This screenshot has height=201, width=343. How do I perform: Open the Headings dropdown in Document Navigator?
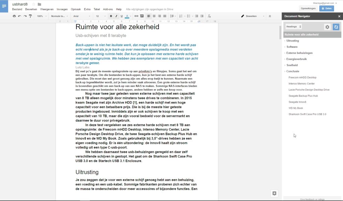293,26
